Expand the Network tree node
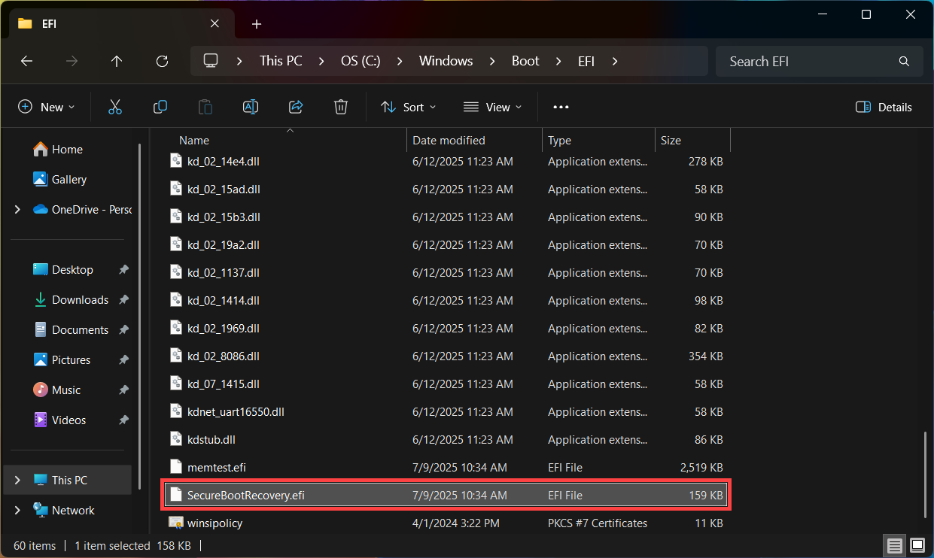This screenshot has width=934, height=558. point(18,510)
